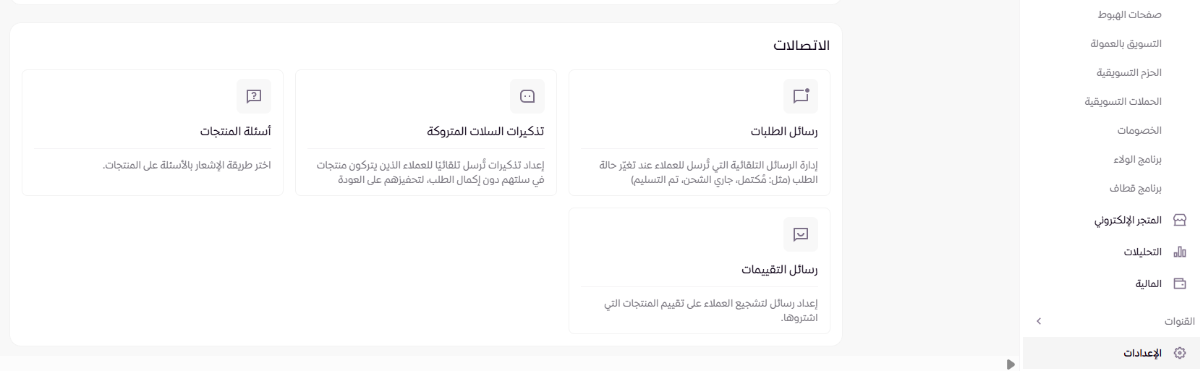The width and height of the screenshot is (1203, 371).
Task: Open صفحات الهبوط in the sidebar
Action: (1129, 14)
